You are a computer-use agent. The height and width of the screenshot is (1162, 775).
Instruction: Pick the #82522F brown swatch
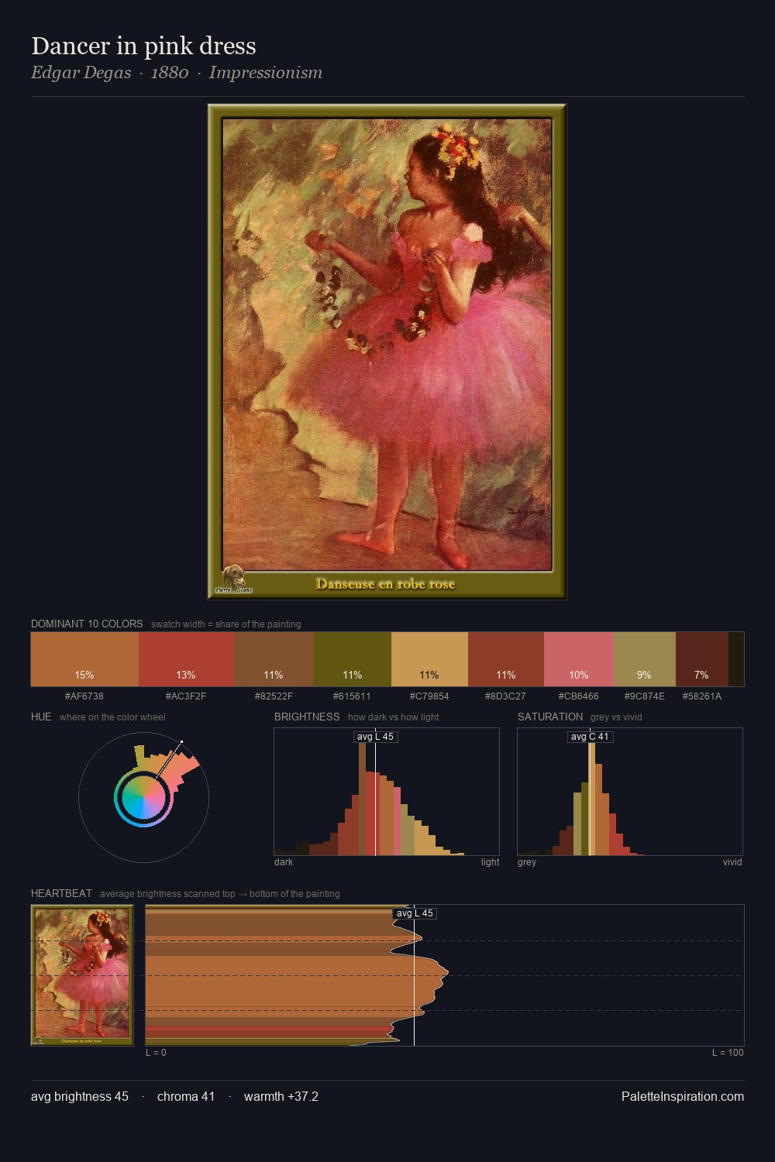274,659
